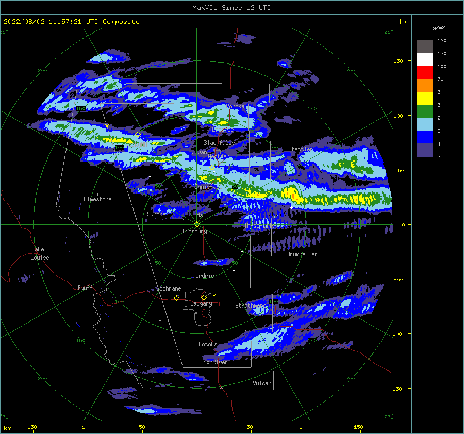Screen dimensions: 464x434
Task: Click the Olds city label
Action: 196,215
